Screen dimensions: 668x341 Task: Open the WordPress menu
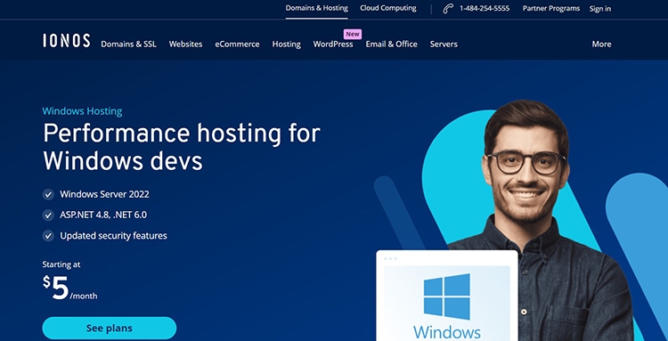tap(333, 45)
